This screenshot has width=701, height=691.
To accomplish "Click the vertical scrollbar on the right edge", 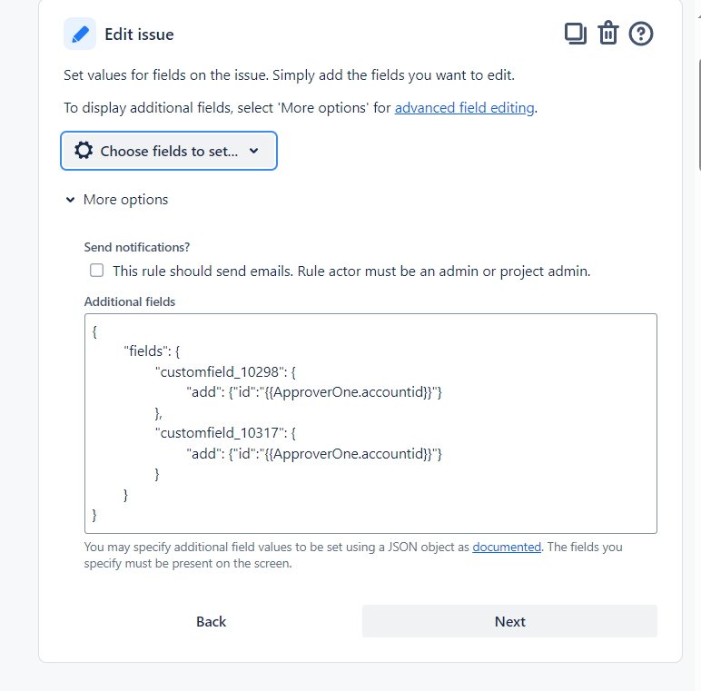I will tap(699, 114).
